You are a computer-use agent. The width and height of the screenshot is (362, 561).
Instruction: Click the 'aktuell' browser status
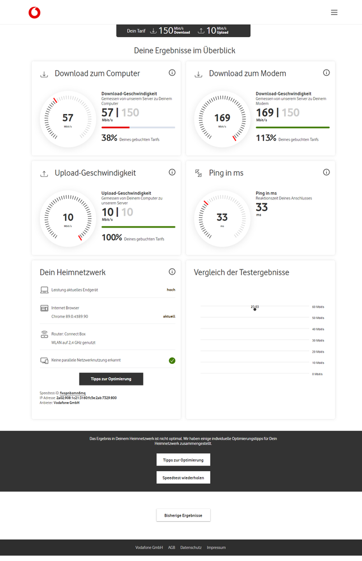169,316
